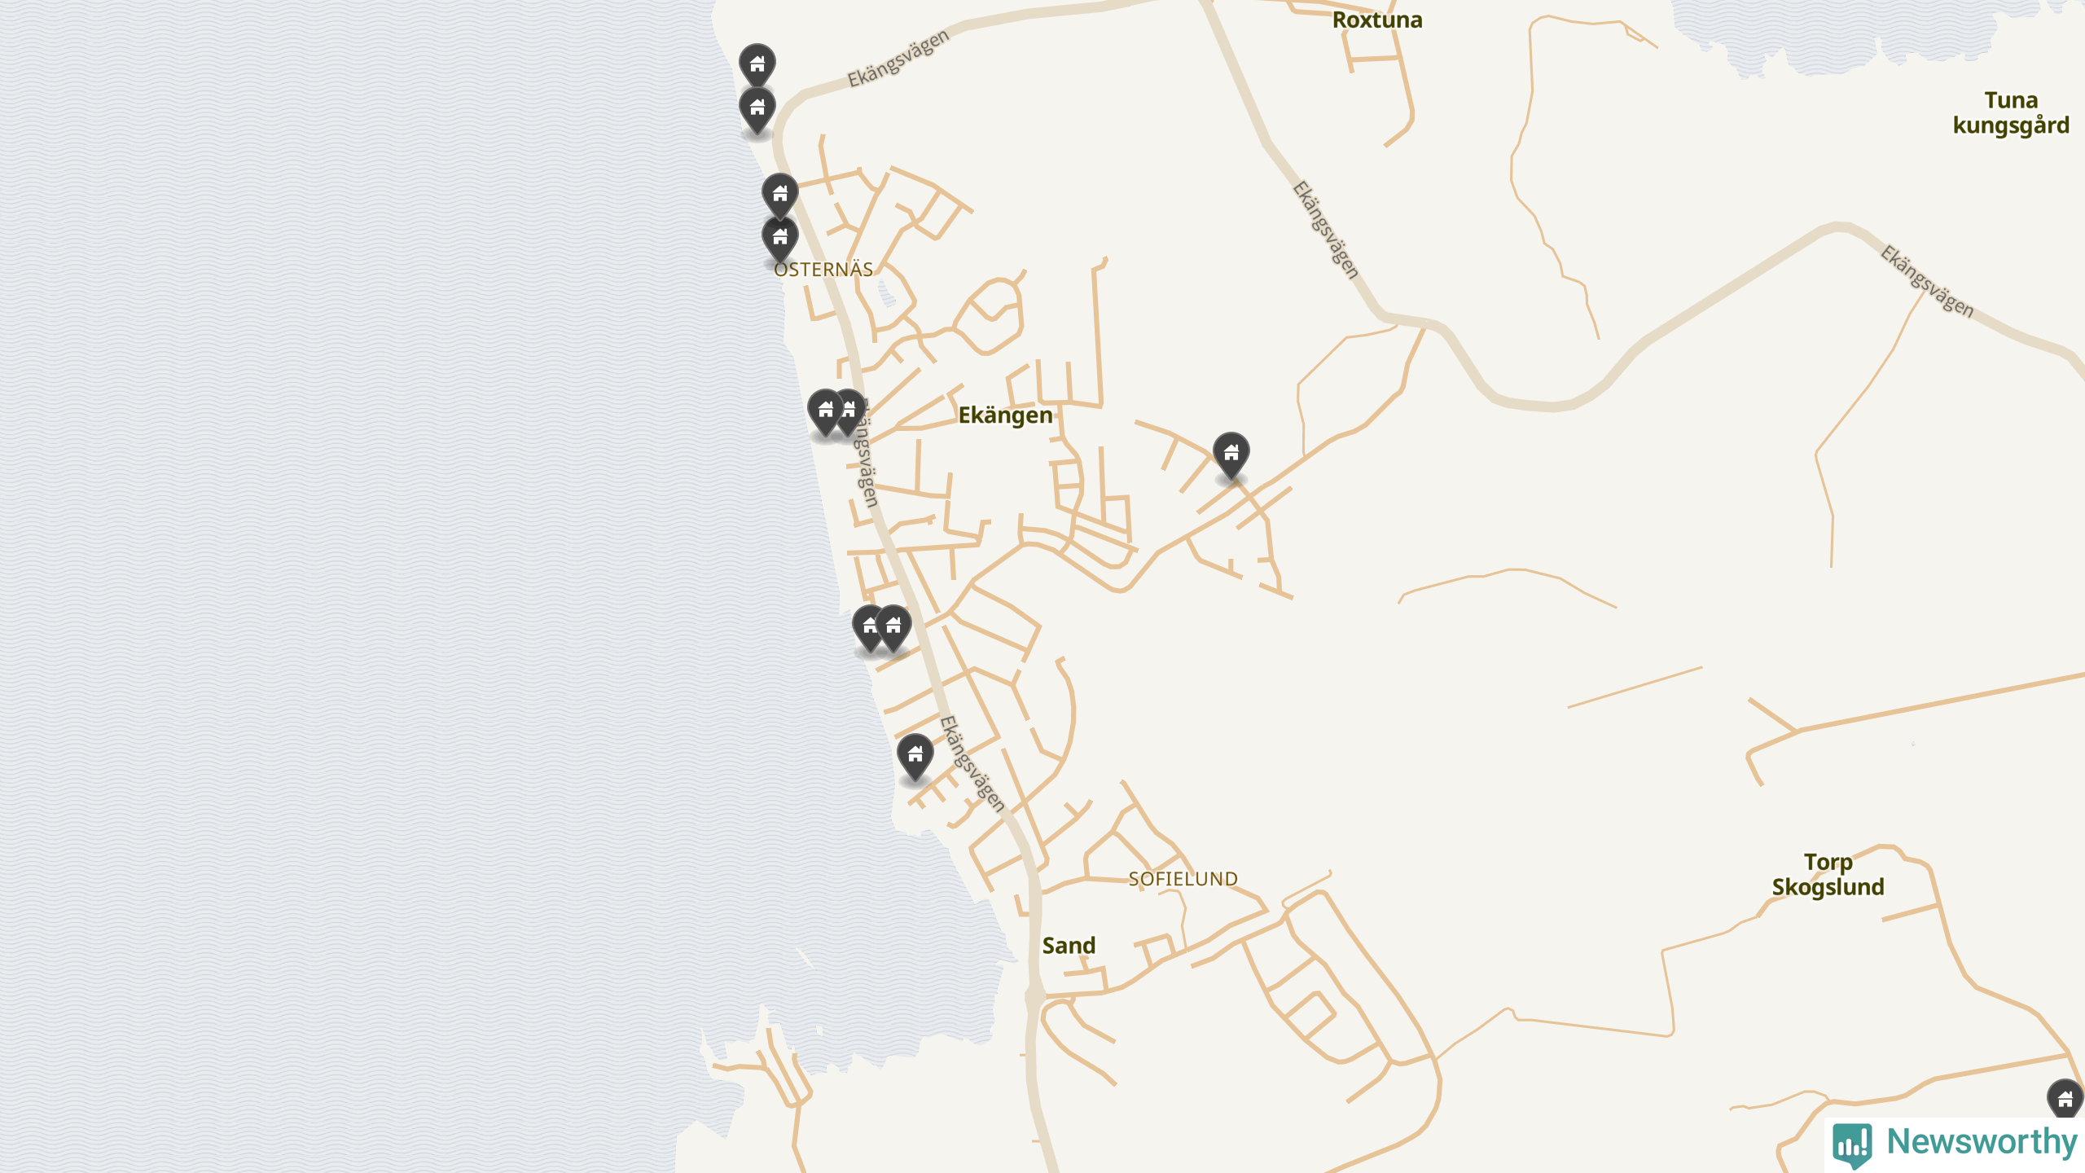Select the Tuna kungsgård label
The width and height of the screenshot is (2085, 1173).
click(x=2011, y=113)
